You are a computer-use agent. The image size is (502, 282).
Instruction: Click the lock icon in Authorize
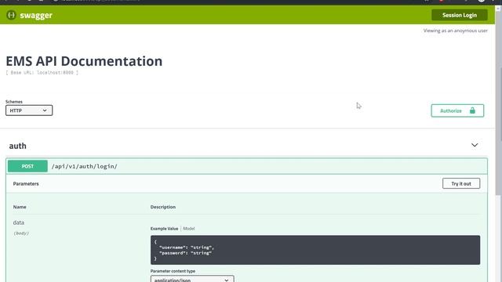point(472,110)
